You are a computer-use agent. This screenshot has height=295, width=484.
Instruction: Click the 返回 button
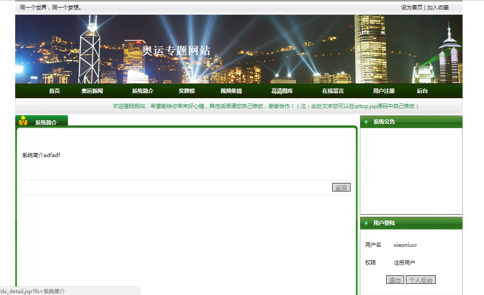pos(341,187)
